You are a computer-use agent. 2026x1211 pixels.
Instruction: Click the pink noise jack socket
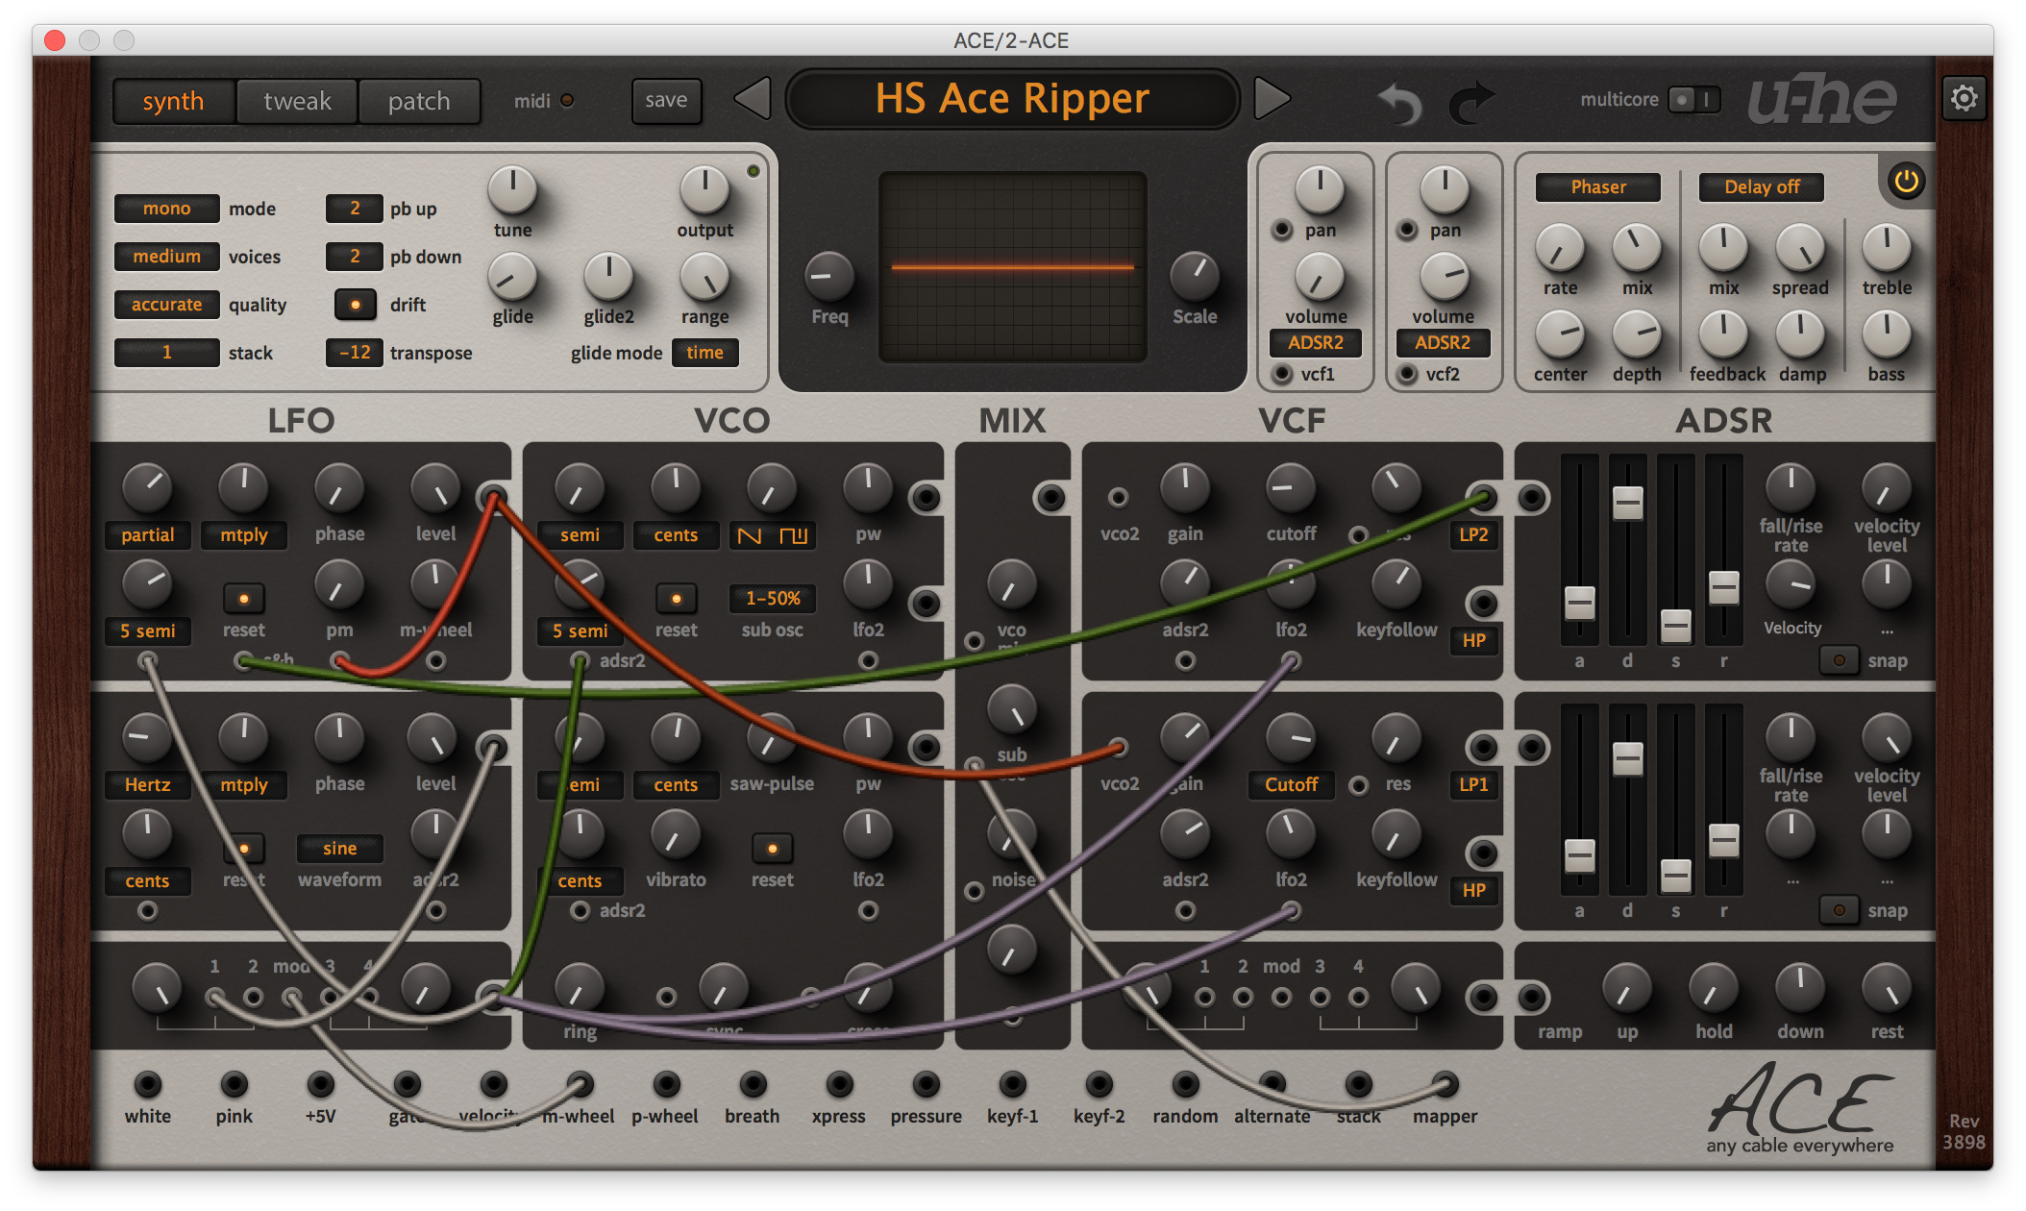[x=234, y=1084]
